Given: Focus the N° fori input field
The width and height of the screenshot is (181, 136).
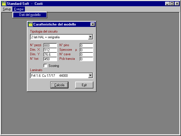Looking at the screenshot, I should click(50, 59).
